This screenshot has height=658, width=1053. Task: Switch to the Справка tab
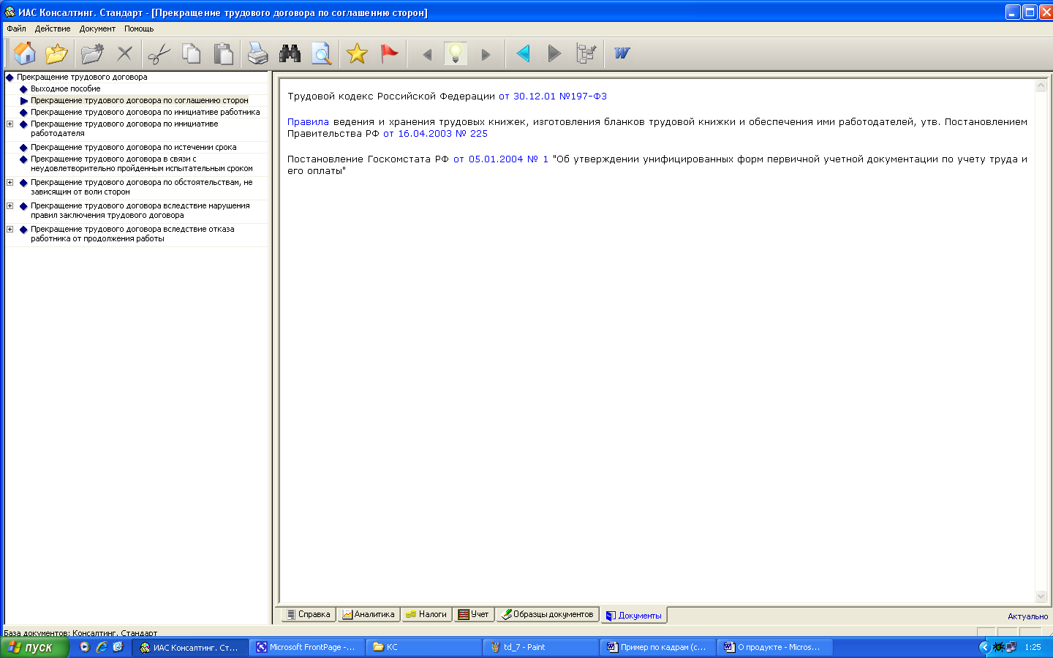click(x=309, y=614)
